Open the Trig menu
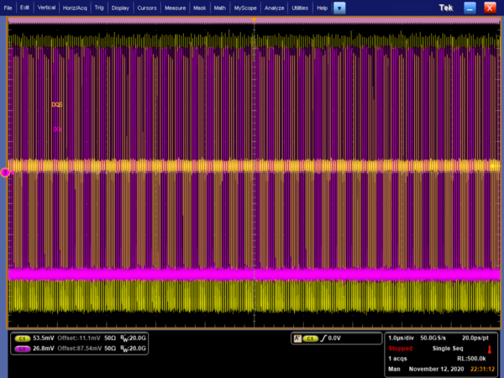Viewport: 504px width, 378px height. tap(100, 8)
